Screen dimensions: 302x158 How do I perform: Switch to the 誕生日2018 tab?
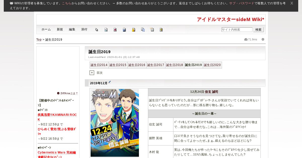(x=175, y=65)
